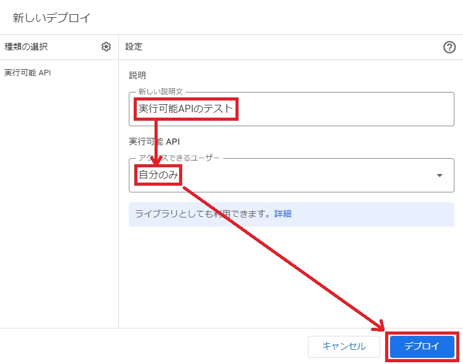Viewport: 463px width, 364px height.
Task: Open the 詳細 link about library usage
Action: 283,214
